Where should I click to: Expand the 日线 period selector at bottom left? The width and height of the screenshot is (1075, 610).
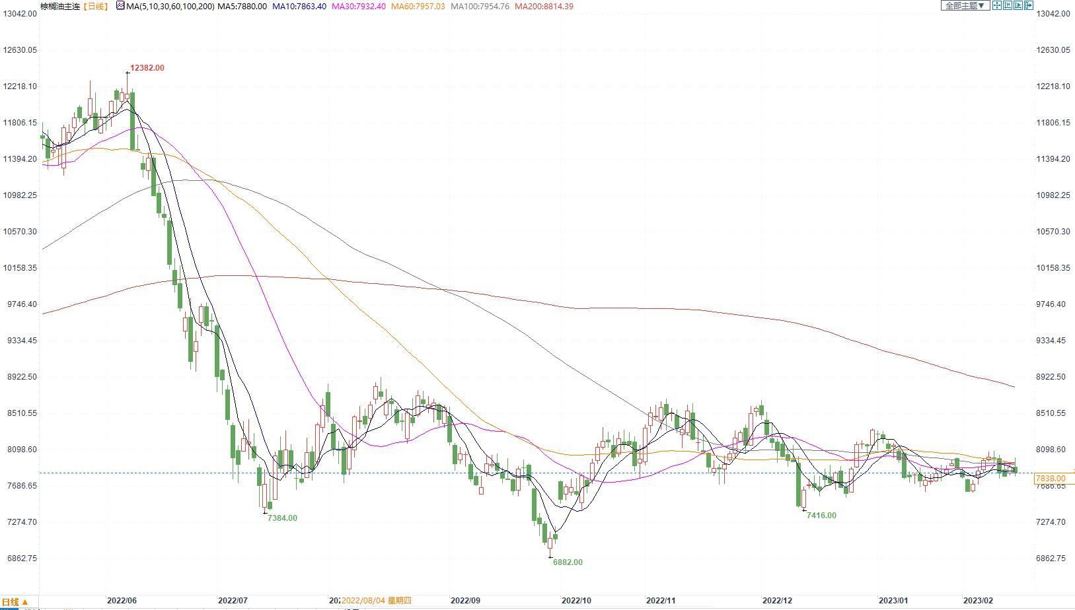click(x=15, y=602)
